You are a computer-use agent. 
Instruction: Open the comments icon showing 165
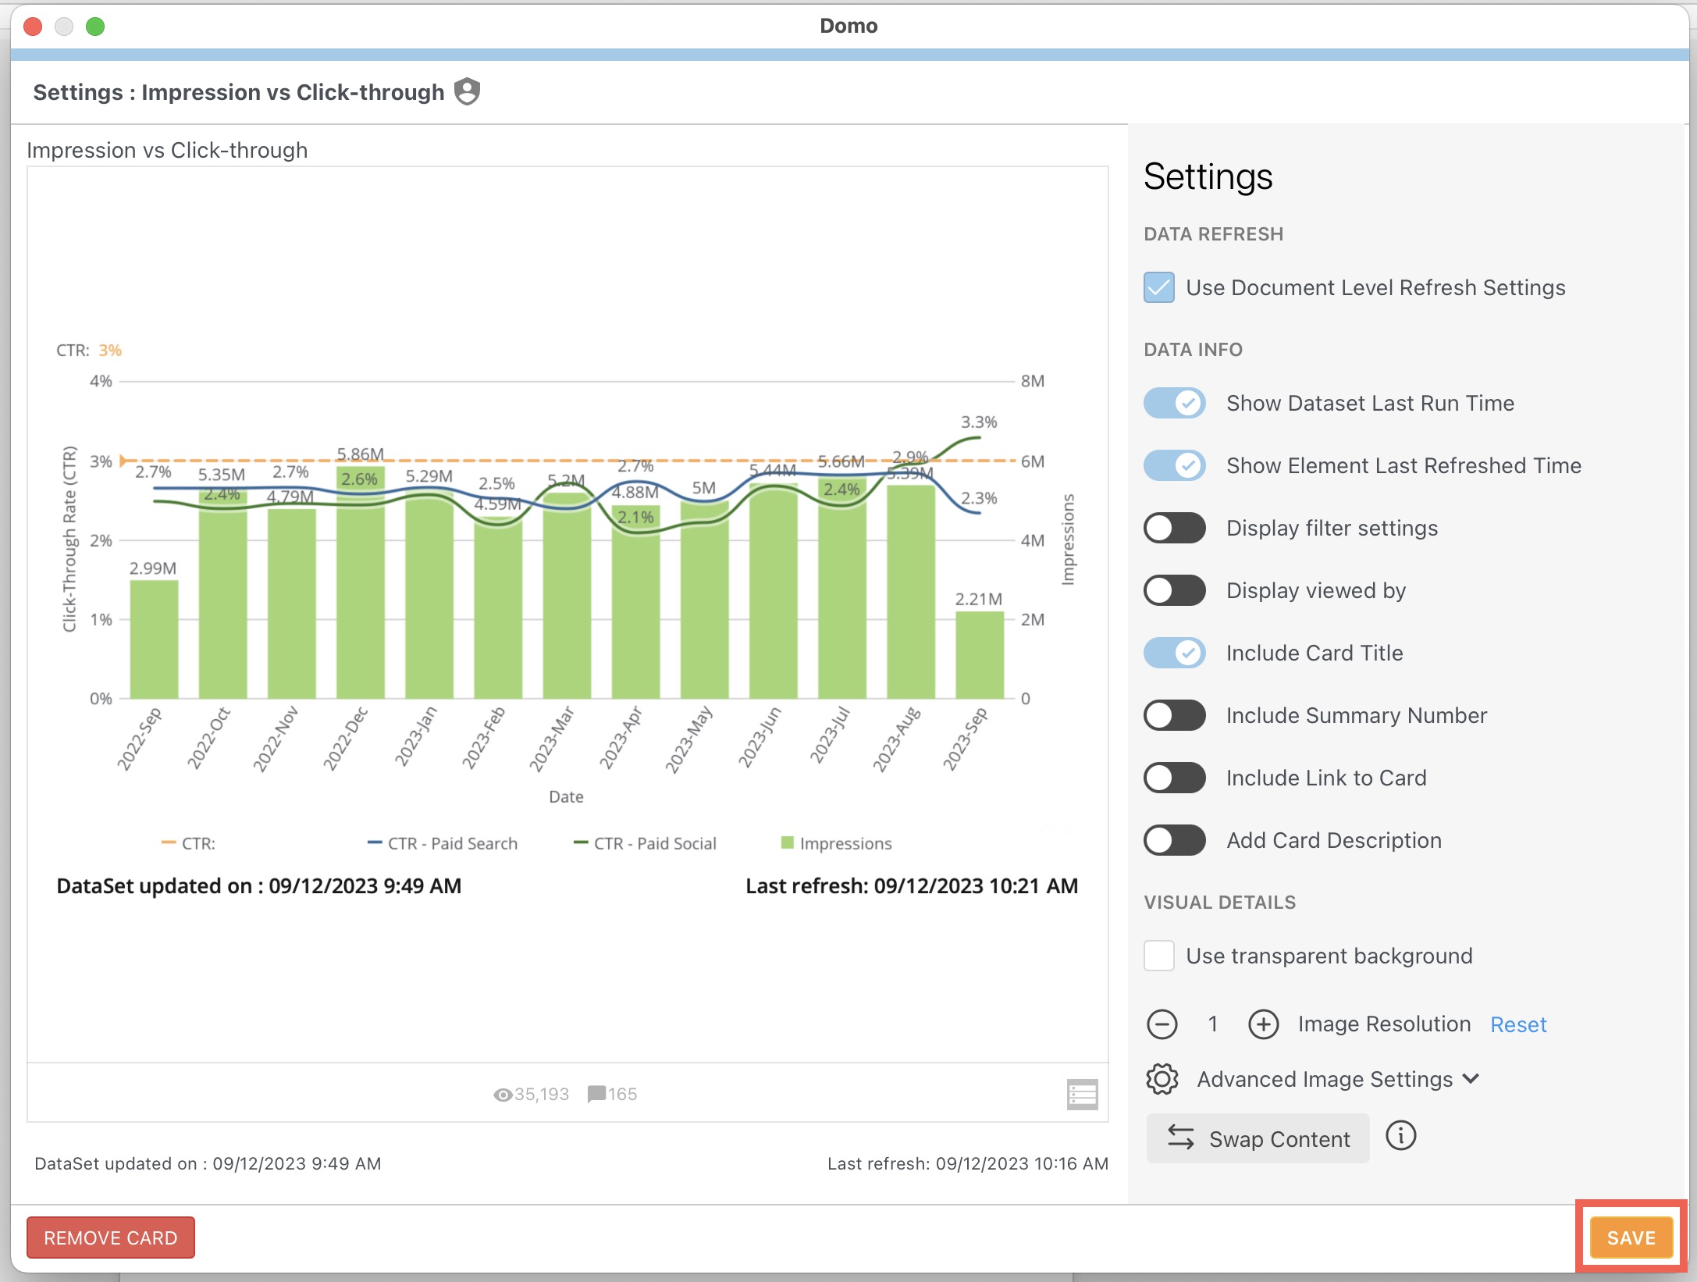tap(597, 1094)
